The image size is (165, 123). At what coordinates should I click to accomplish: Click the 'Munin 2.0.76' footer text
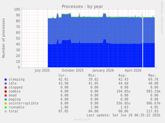pos(82,120)
